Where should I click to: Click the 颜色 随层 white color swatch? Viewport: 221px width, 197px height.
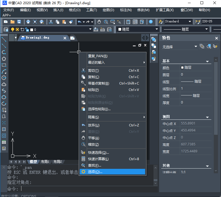pyautogui.click(x=182, y=68)
